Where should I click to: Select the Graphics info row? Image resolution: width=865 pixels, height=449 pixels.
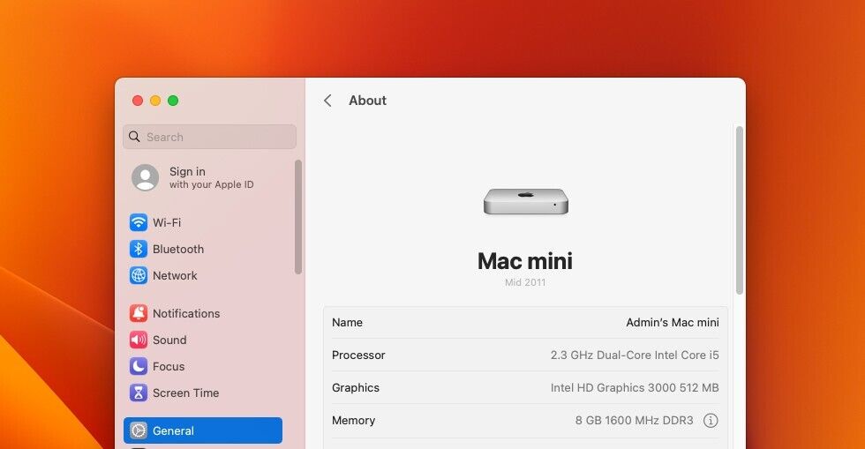click(x=525, y=388)
